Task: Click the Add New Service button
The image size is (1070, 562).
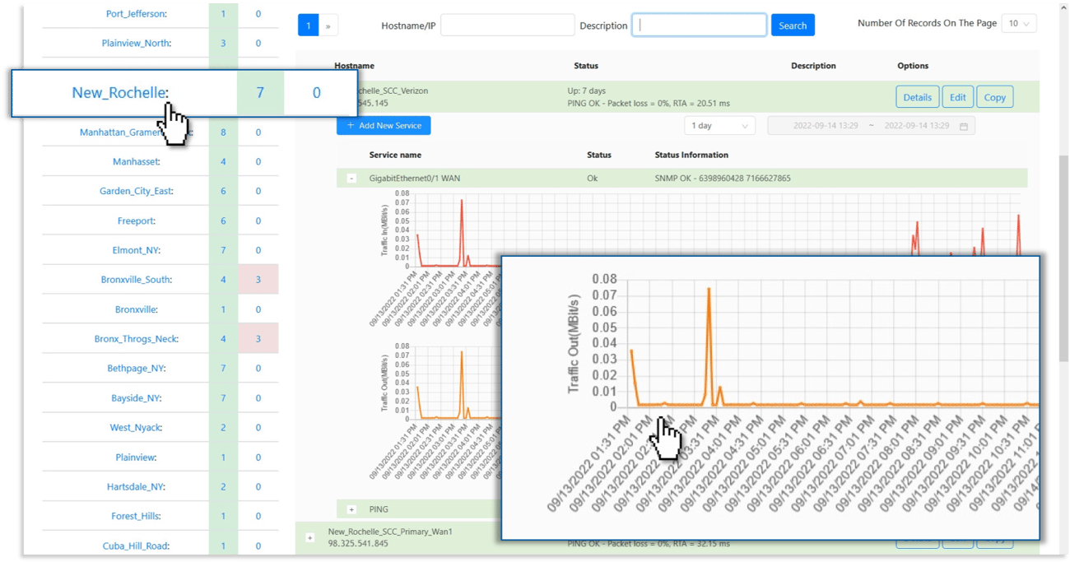Action: coord(384,126)
